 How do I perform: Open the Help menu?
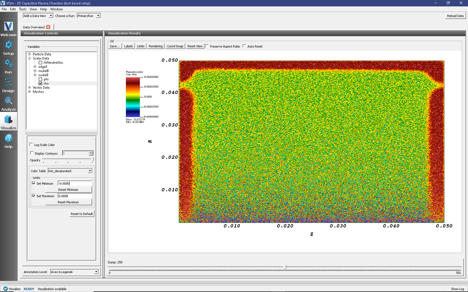coord(44,9)
